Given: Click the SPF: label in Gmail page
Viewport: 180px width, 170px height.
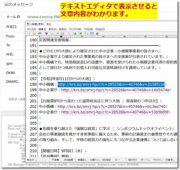Looking at the screenshot, I should [10, 64].
